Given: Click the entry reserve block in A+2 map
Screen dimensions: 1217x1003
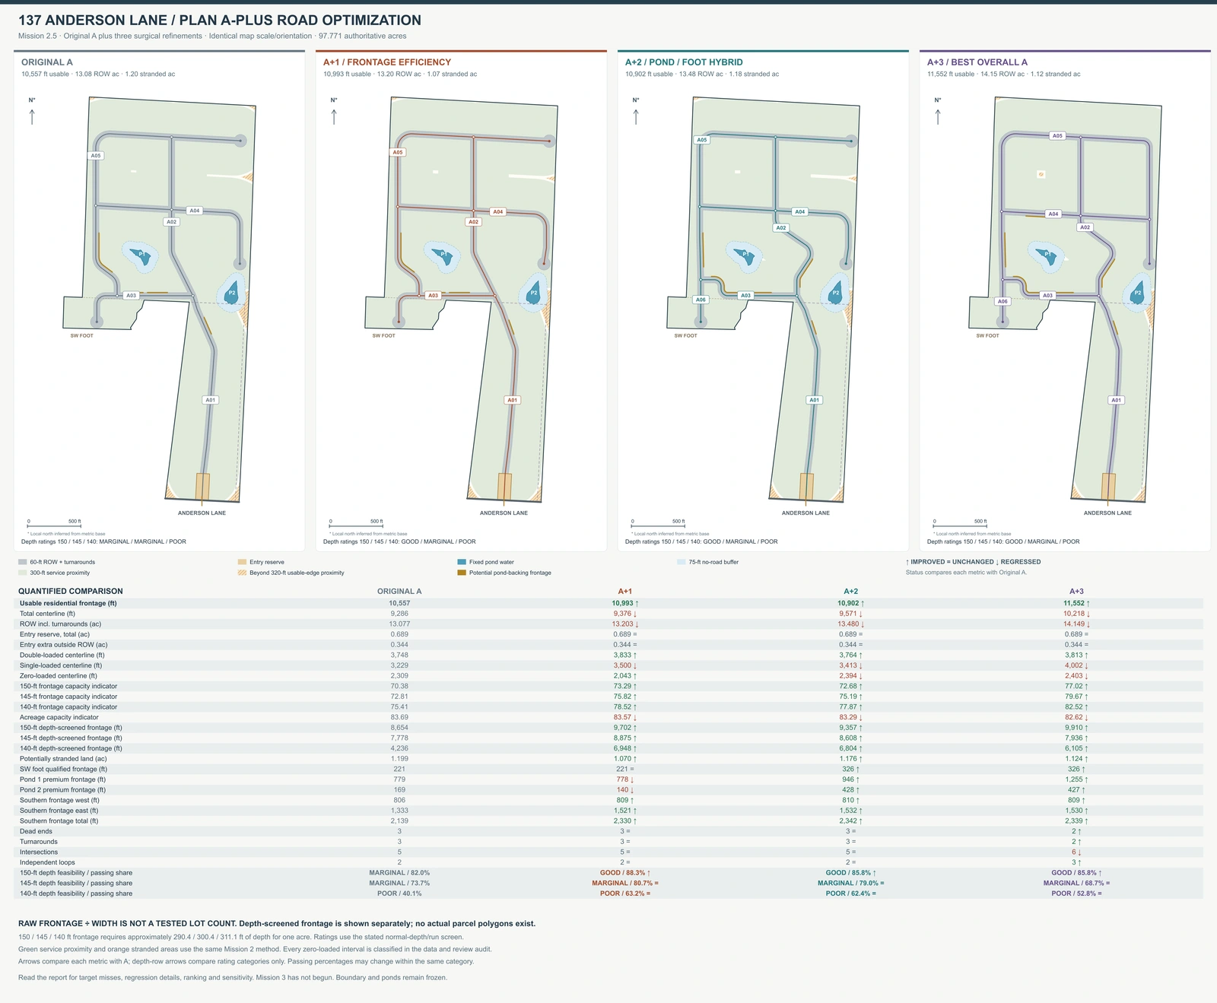Looking at the screenshot, I should pyautogui.click(x=806, y=486).
